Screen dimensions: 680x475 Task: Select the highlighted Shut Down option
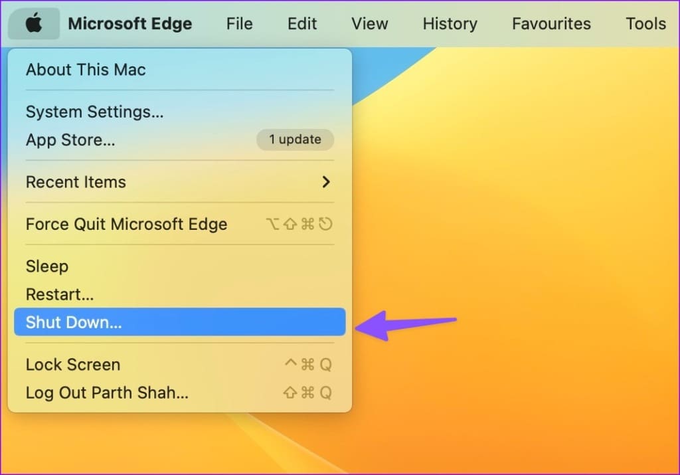click(x=180, y=322)
